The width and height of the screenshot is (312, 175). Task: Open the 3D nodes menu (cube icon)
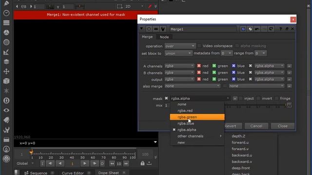pos(6,81)
